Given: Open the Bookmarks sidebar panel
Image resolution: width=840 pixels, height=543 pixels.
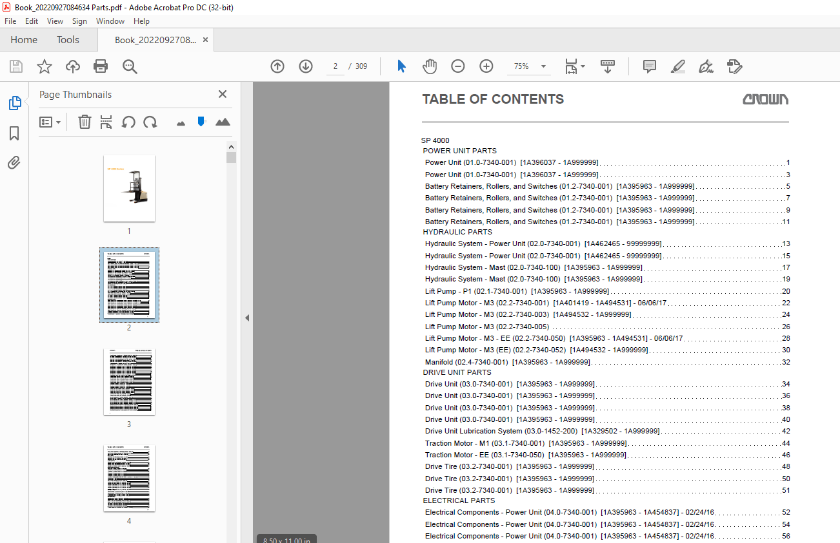Looking at the screenshot, I should coord(14,133).
